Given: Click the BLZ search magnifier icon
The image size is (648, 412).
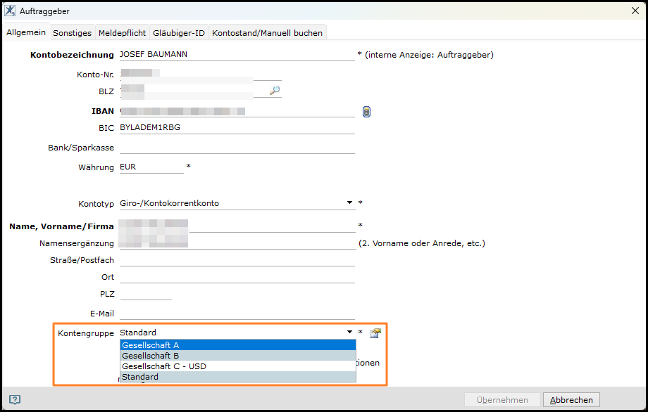Looking at the screenshot, I should coord(275,90).
